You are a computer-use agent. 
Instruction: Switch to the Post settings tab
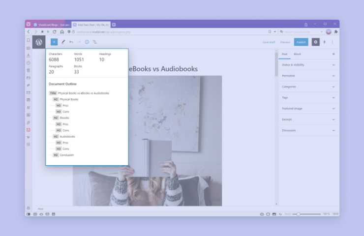[x=285, y=54]
